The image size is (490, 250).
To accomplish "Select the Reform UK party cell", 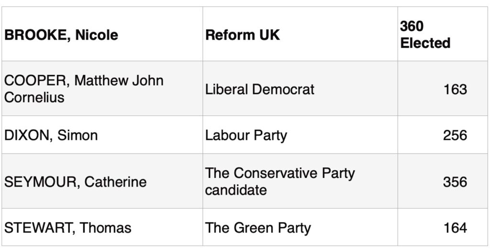I will tap(300, 34).
